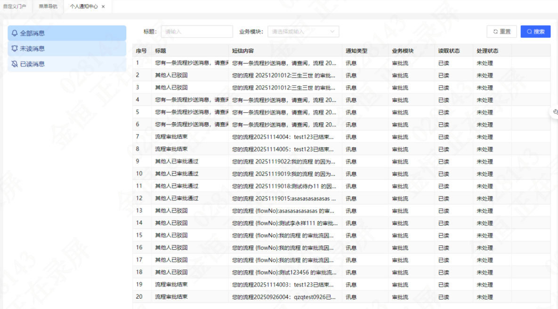Show 已读消息 in the sidebar
Image resolution: width=558 pixels, height=309 pixels.
coord(67,64)
